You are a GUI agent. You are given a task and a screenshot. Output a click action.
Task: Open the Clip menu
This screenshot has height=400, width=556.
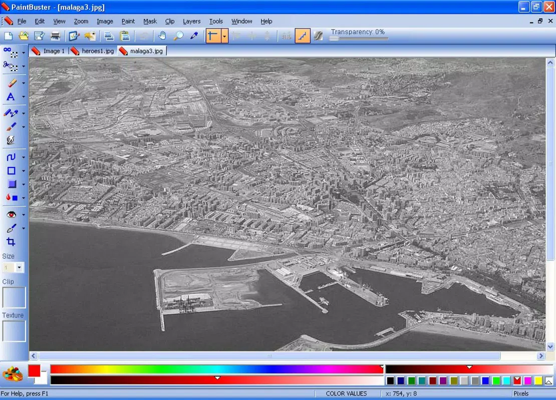170,21
